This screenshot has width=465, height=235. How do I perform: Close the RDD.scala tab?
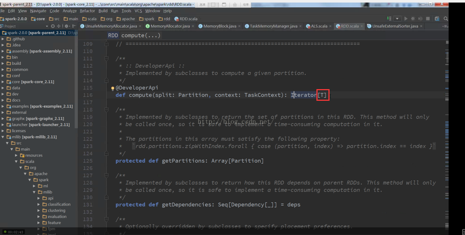click(x=362, y=26)
